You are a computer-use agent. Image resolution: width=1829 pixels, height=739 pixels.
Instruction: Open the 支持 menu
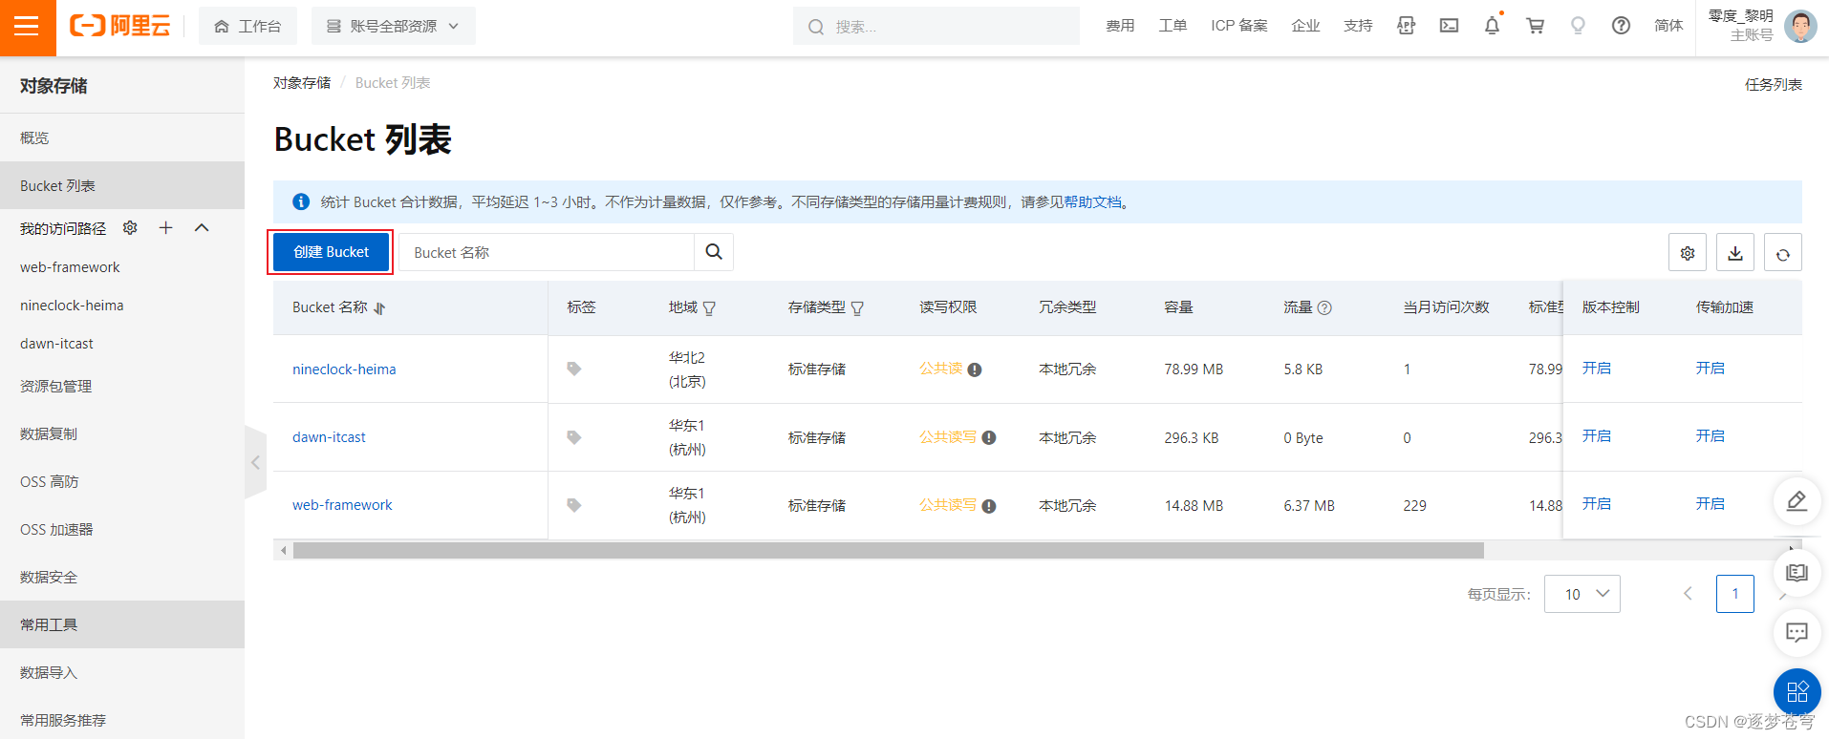tap(1358, 26)
